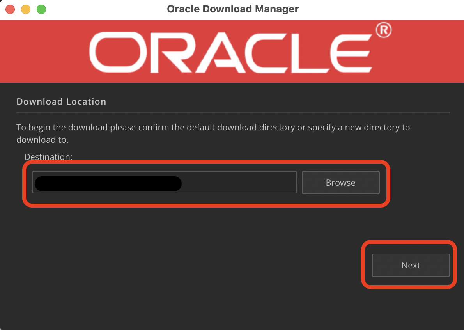Close the Oracle Download Manager window
The image size is (464, 330).
tap(11, 9)
